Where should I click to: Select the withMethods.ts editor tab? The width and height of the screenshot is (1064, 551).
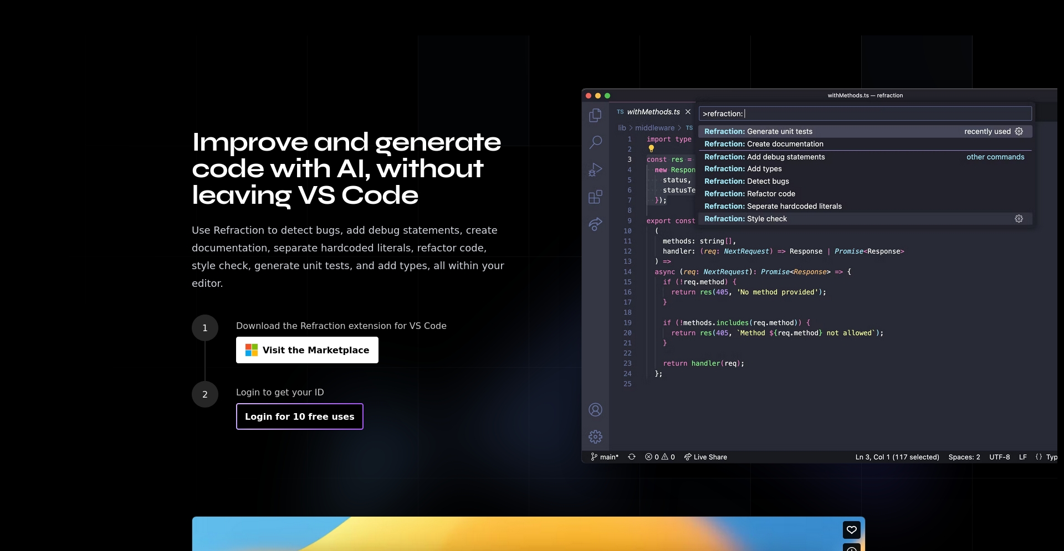click(653, 112)
